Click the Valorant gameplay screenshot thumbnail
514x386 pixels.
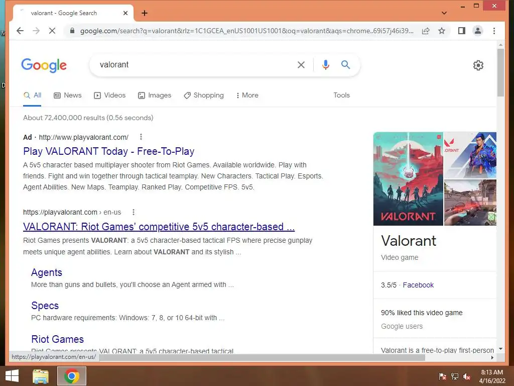(470, 203)
